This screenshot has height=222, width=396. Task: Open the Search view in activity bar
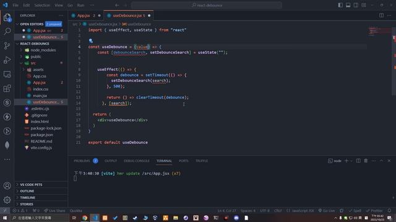7,31
